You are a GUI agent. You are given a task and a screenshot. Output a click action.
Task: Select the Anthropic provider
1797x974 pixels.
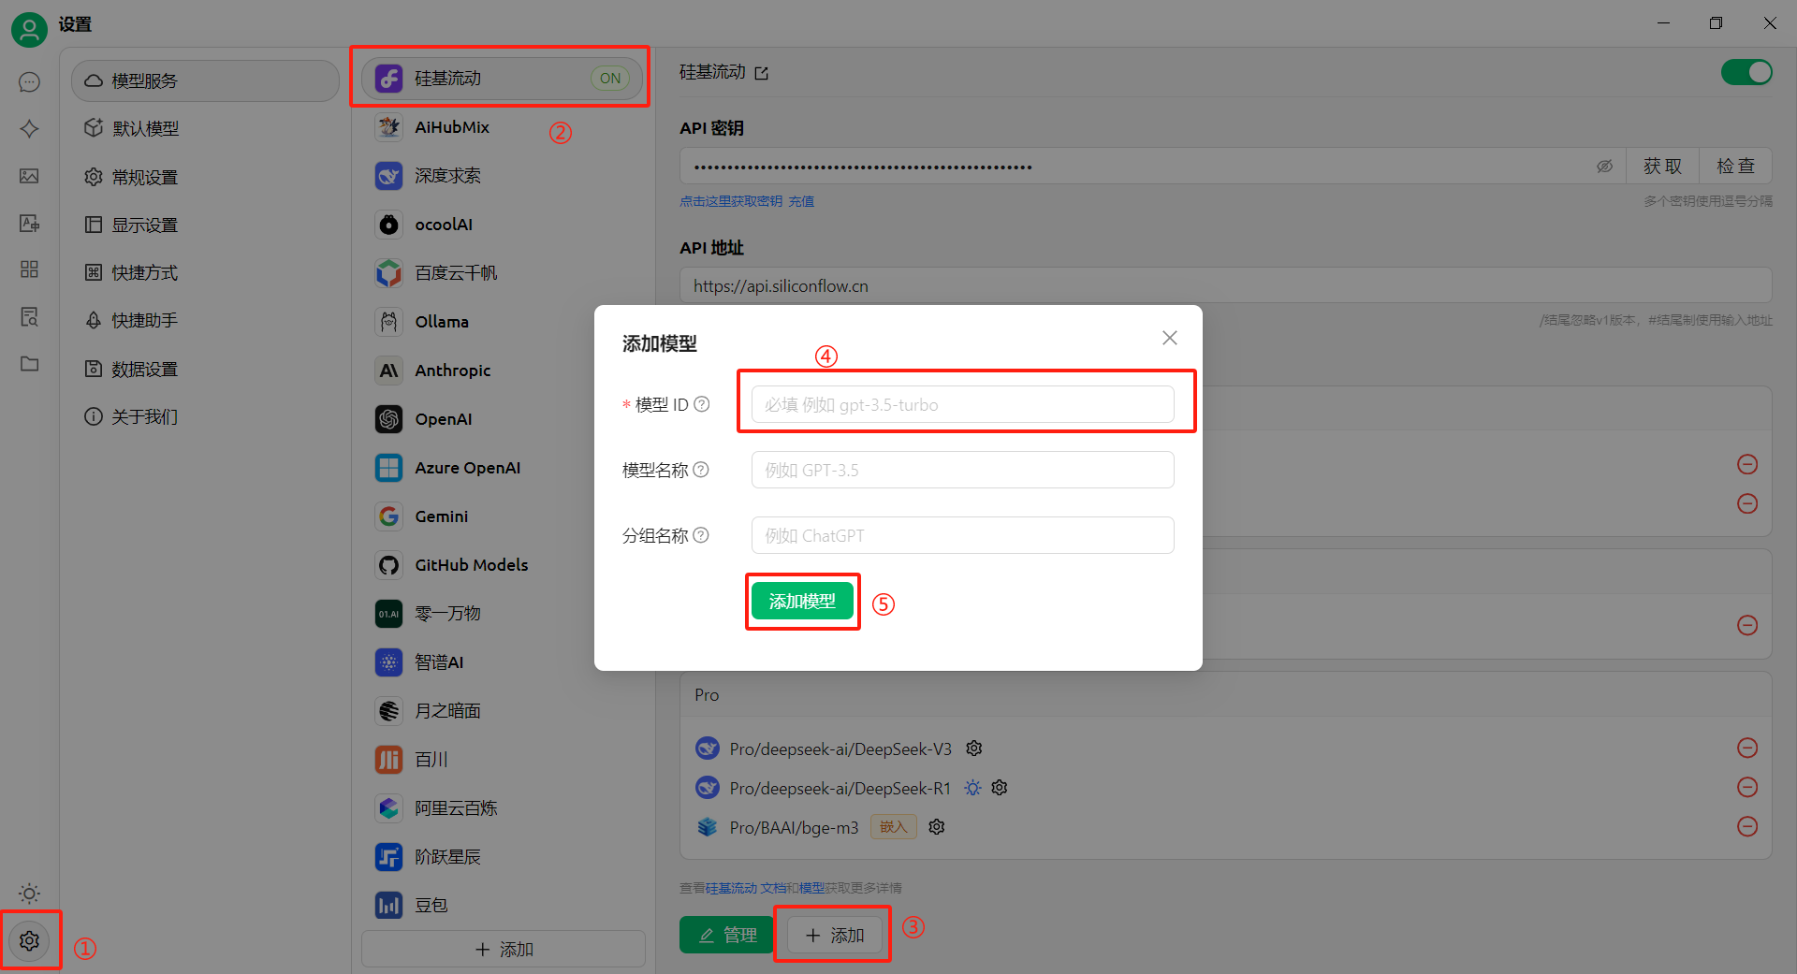(503, 371)
